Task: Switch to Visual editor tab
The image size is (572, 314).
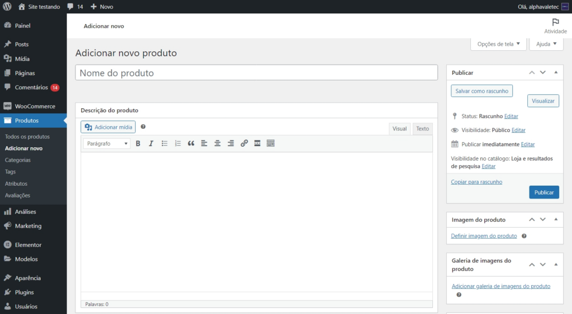Action: (399, 129)
